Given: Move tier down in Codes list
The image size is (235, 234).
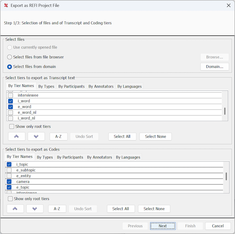Looking at the screenshot, I should coord(35,209).
